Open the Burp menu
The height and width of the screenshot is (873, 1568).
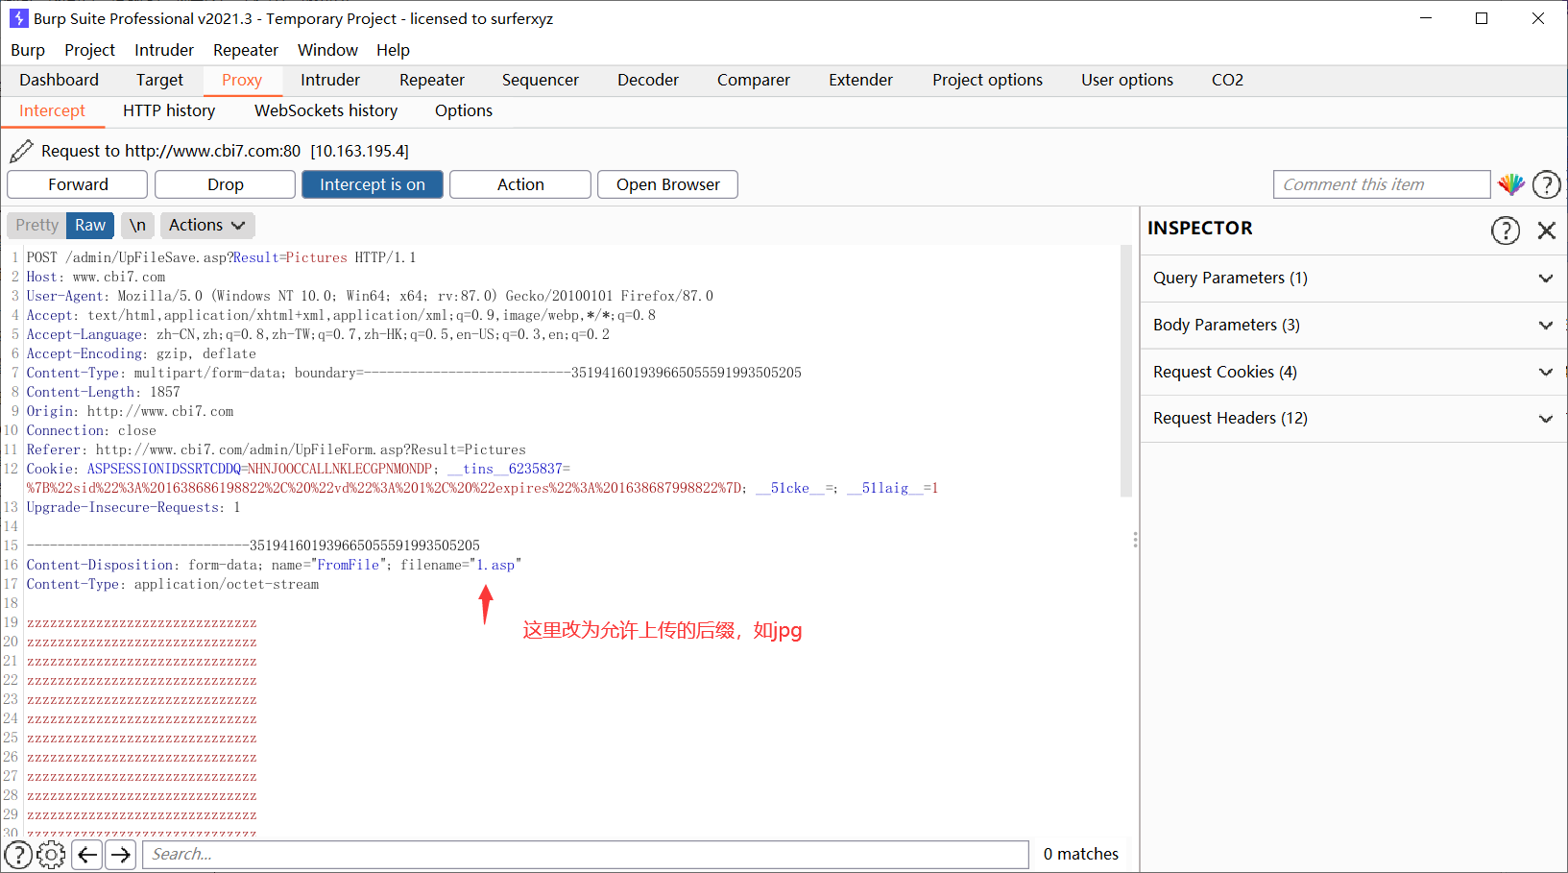coord(28,50)
